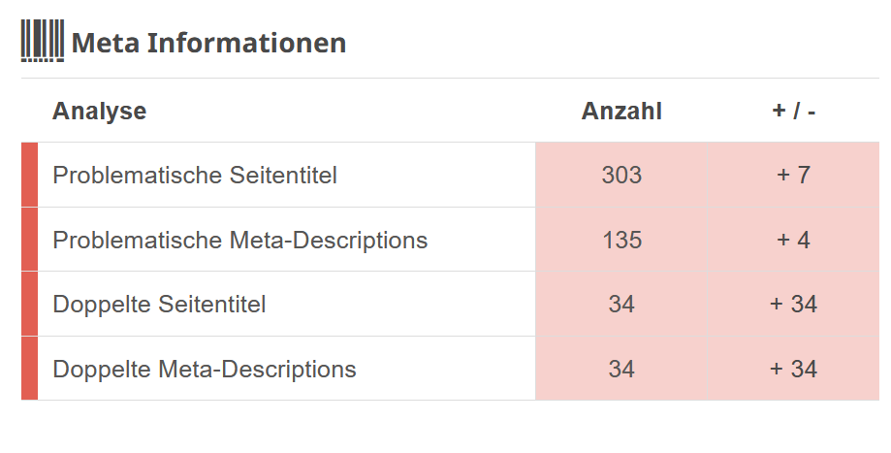Viewport: 891px width, 453px height.
Task: Click the Meta Informationen heading
Action: [x=208, y=44]
